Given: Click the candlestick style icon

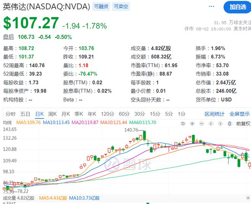Looking at the screenshot, I should pyautogui.click(x=230, y=123).
